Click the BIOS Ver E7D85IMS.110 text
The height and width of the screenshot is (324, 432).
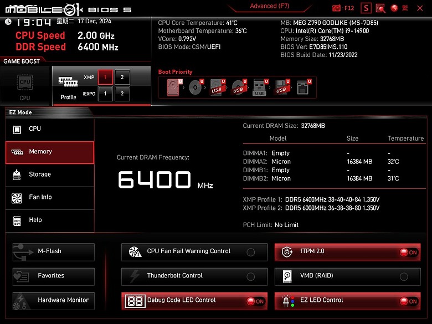pyautogui.click(x=314, y=47)
